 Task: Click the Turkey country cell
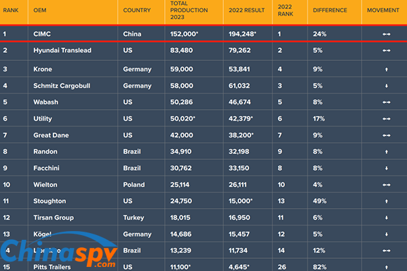[x=134, y=217]
